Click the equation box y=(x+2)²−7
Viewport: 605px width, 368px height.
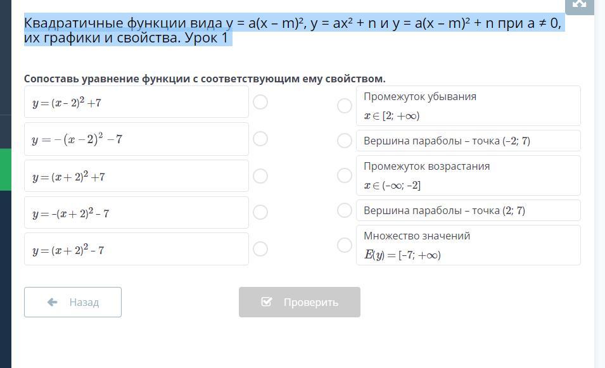point(136,250)
